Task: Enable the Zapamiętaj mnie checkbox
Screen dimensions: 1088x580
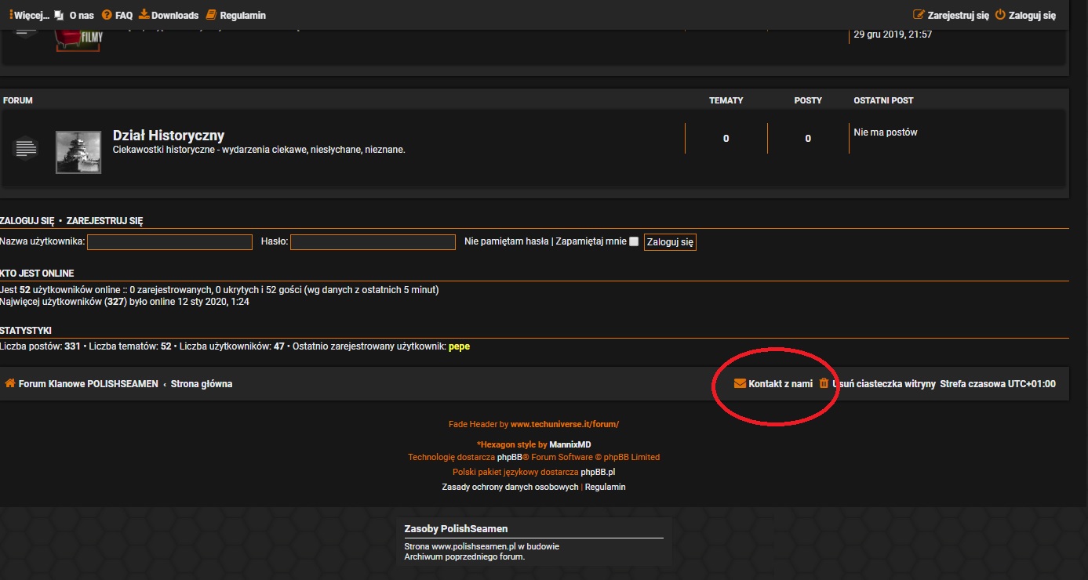Action: click(x=634, y=242)
